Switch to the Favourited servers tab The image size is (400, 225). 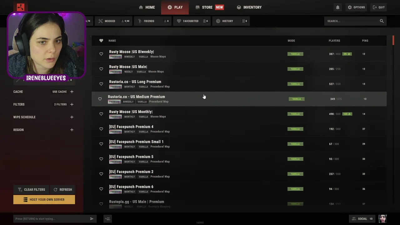(192, 21)
